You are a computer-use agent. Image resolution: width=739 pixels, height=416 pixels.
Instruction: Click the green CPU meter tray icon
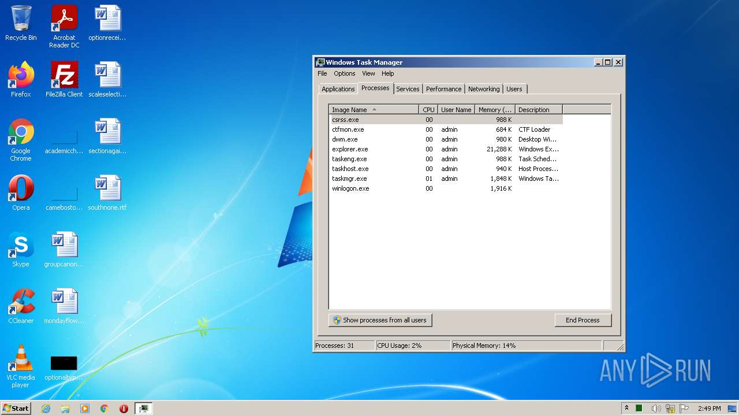[x=639, y=408]
